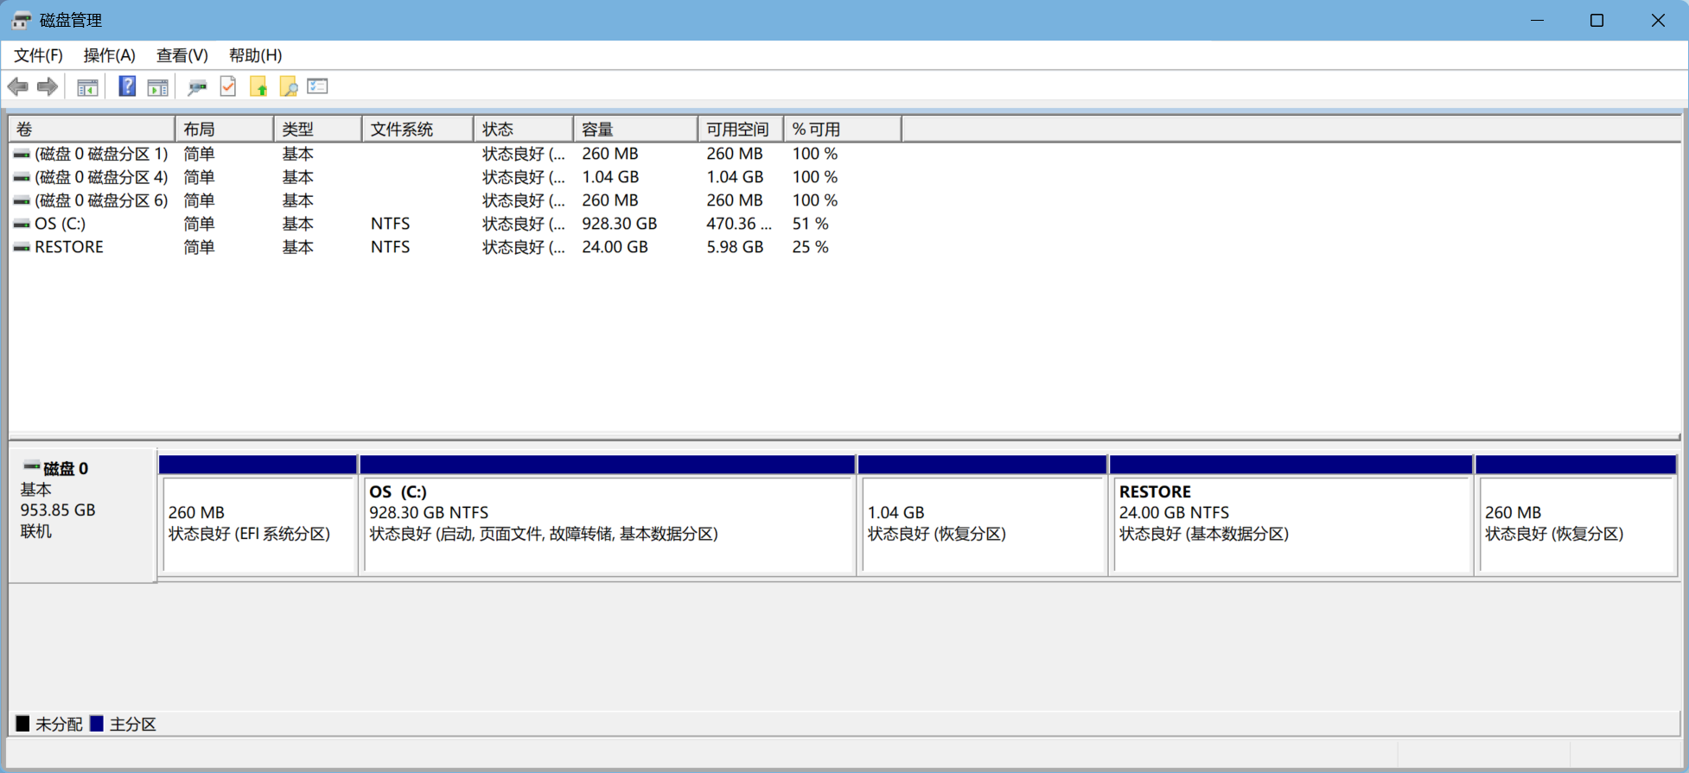The image size is (1689, 773).
Task: Toggle the console tree pane icon
Action: tap(87, 87)
